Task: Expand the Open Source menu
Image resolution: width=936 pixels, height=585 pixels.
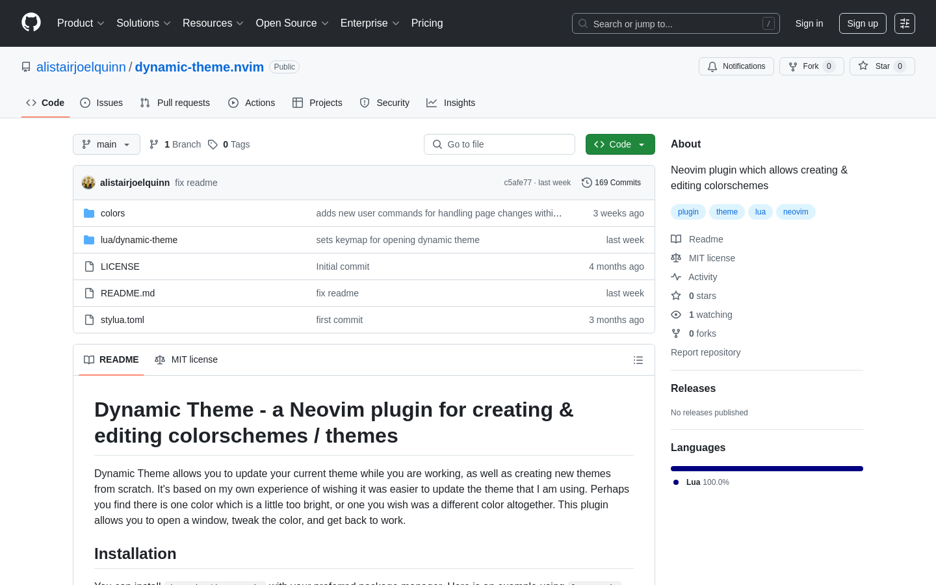Action: pos(292,23)
